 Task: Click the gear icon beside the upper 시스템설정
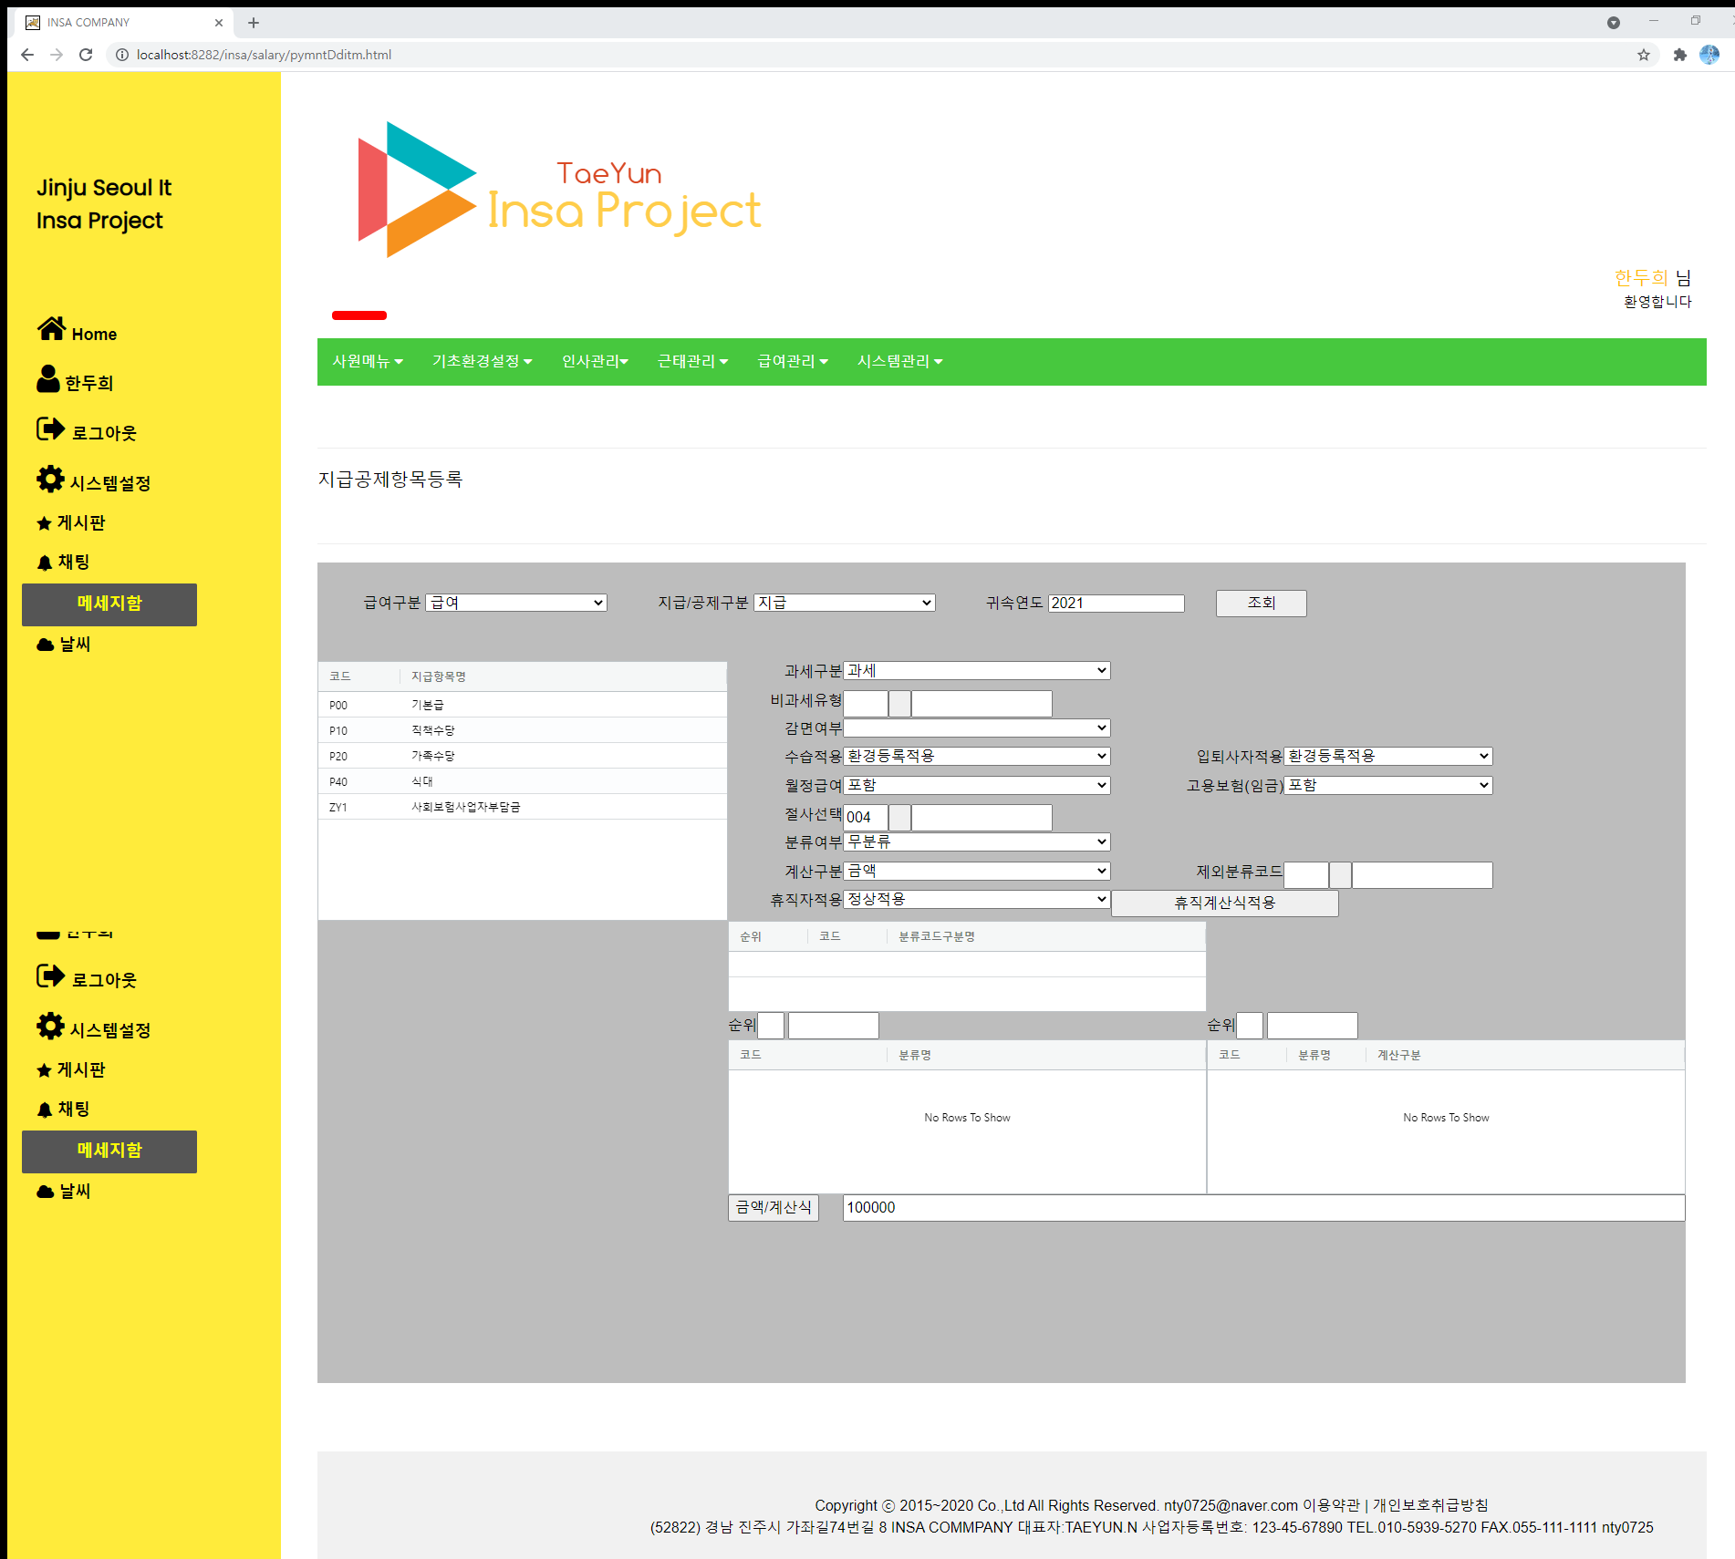(x=50, y=479)
